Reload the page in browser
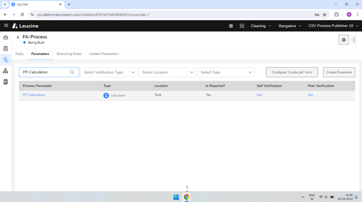Image resolution: width=362 pixels, height=202 pixels. click(22, 15)
